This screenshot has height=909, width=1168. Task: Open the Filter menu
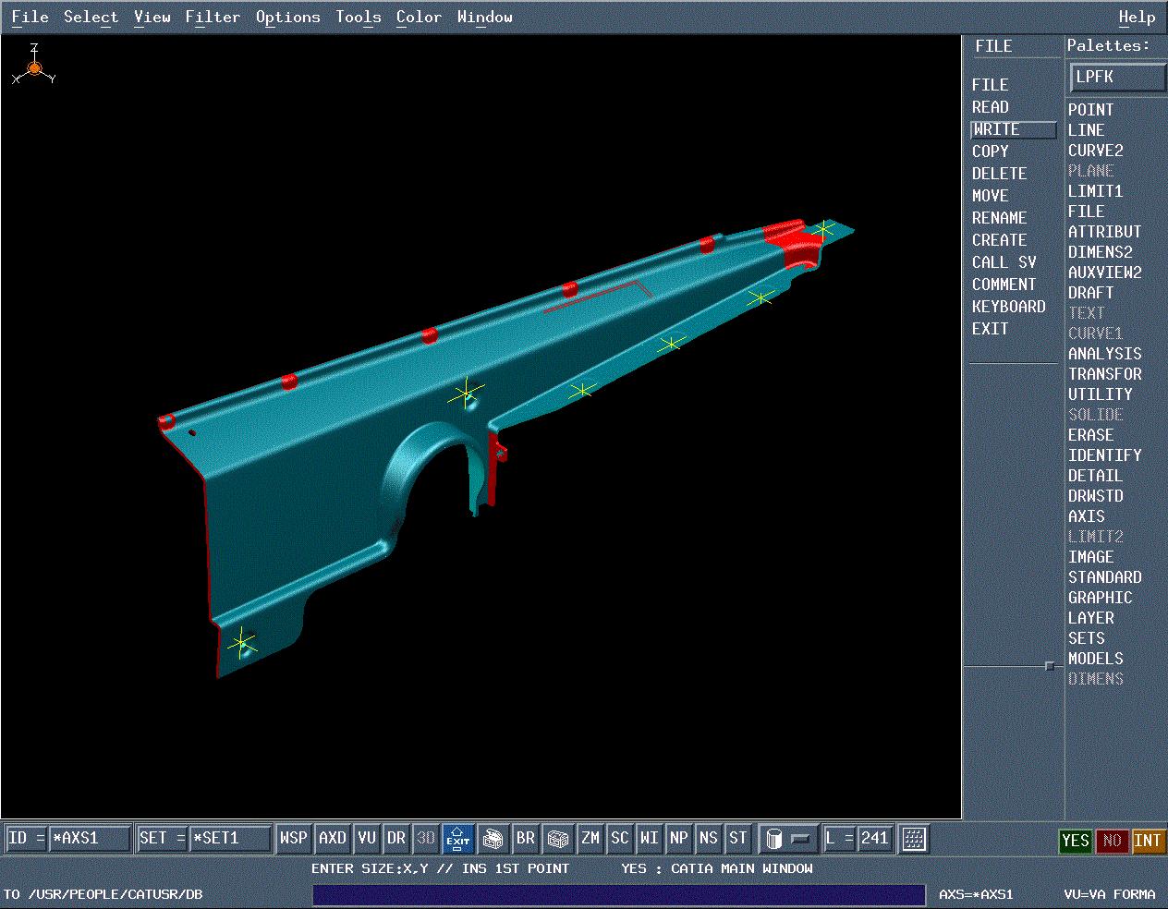tap(213, 18)
